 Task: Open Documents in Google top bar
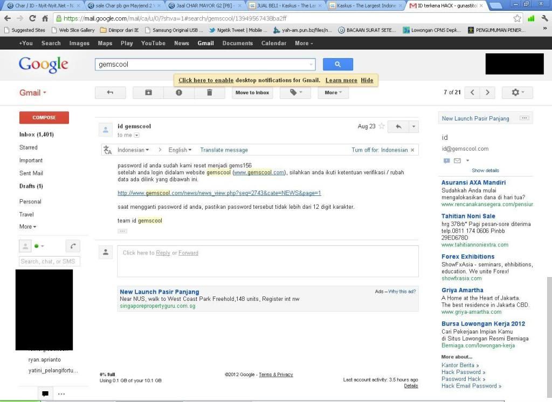tap(238, 43)
